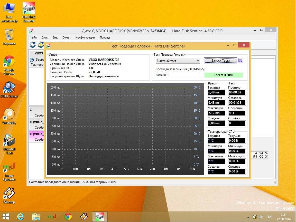Open the Быстрый тест test type dropdown
The image size is (296, 222).
[178, 61]
